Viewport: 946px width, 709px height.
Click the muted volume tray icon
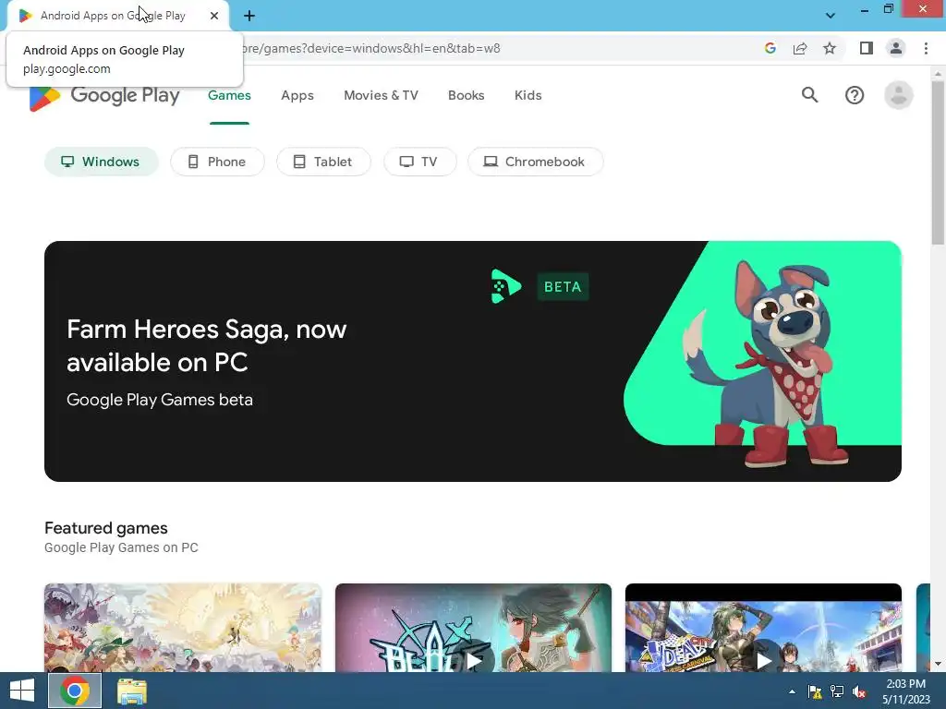click(x=858, y=691)
